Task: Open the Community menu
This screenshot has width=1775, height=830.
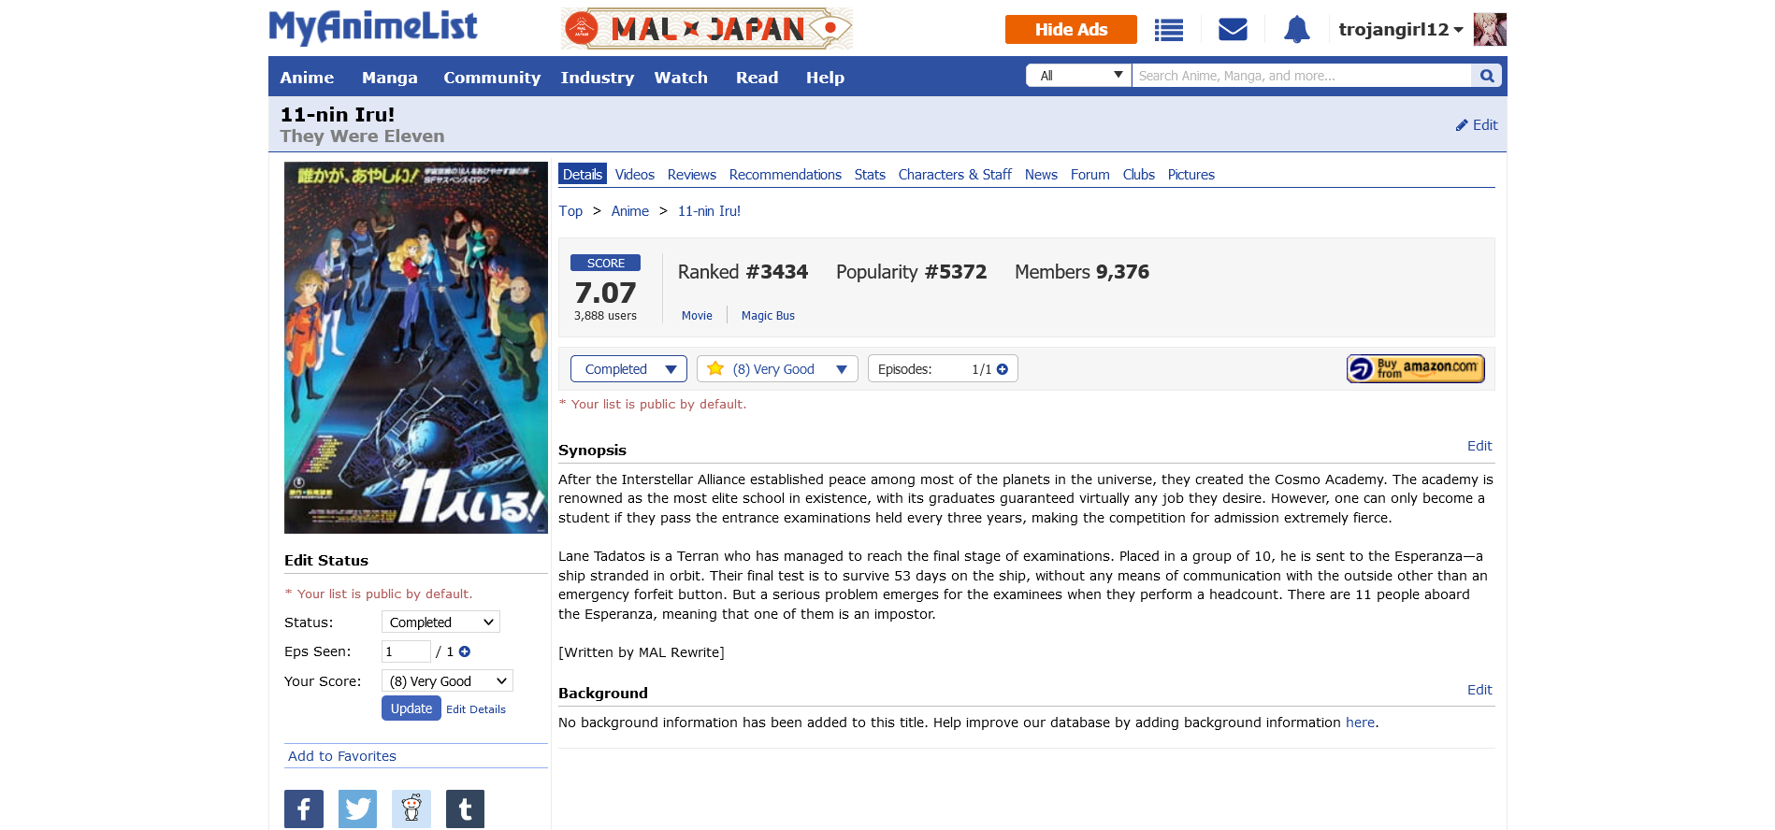Action: pos(492,78)
